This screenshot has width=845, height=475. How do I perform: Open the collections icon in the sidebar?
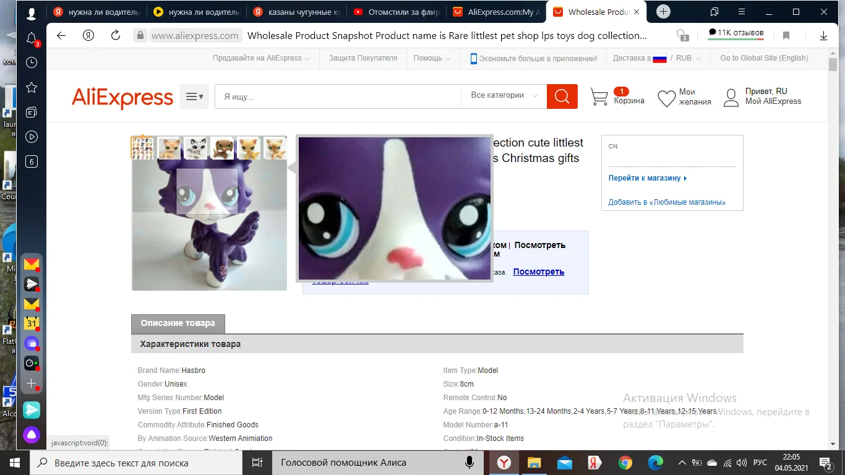(32, 112)
